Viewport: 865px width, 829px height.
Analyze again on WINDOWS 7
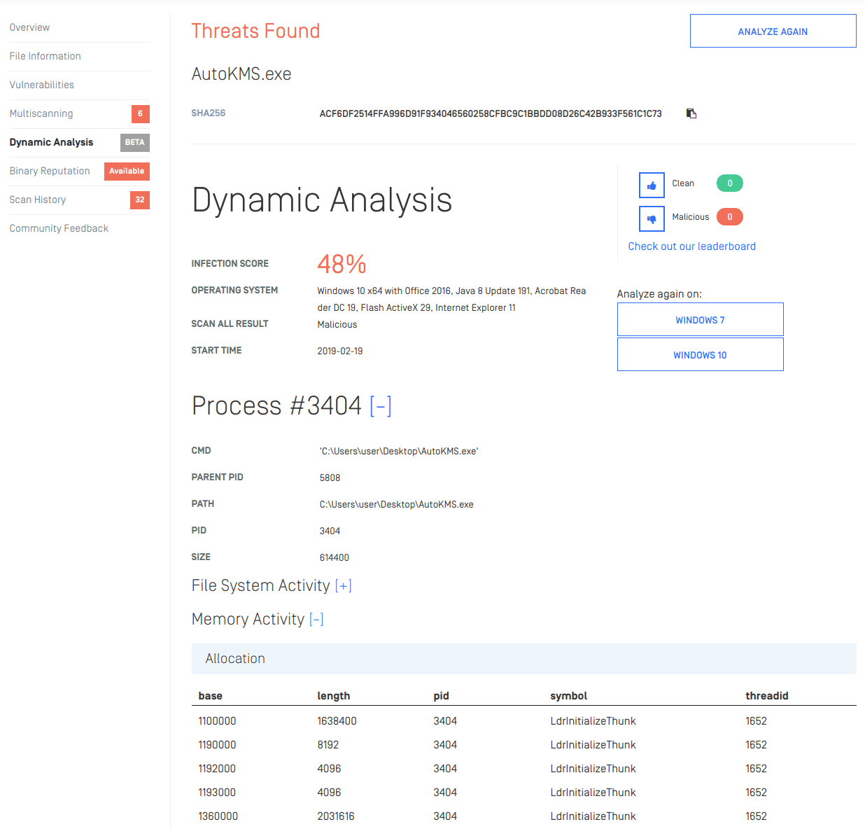coord(700,319)
